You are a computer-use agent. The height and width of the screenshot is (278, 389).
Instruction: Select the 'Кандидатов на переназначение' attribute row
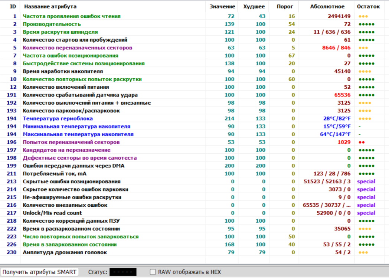66,150
